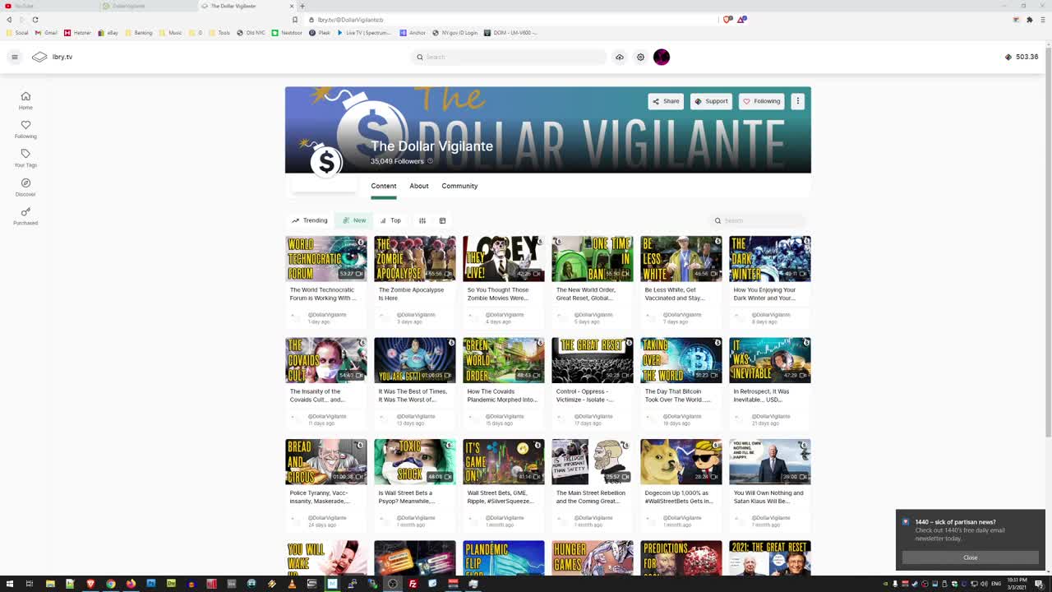1052x592 pixels.
Task: Sort channel videos by New
Action: 354,220
